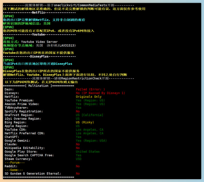Click the 'Google Play Store:' label
The image size is (204, 182).
[x=21, y=152]
